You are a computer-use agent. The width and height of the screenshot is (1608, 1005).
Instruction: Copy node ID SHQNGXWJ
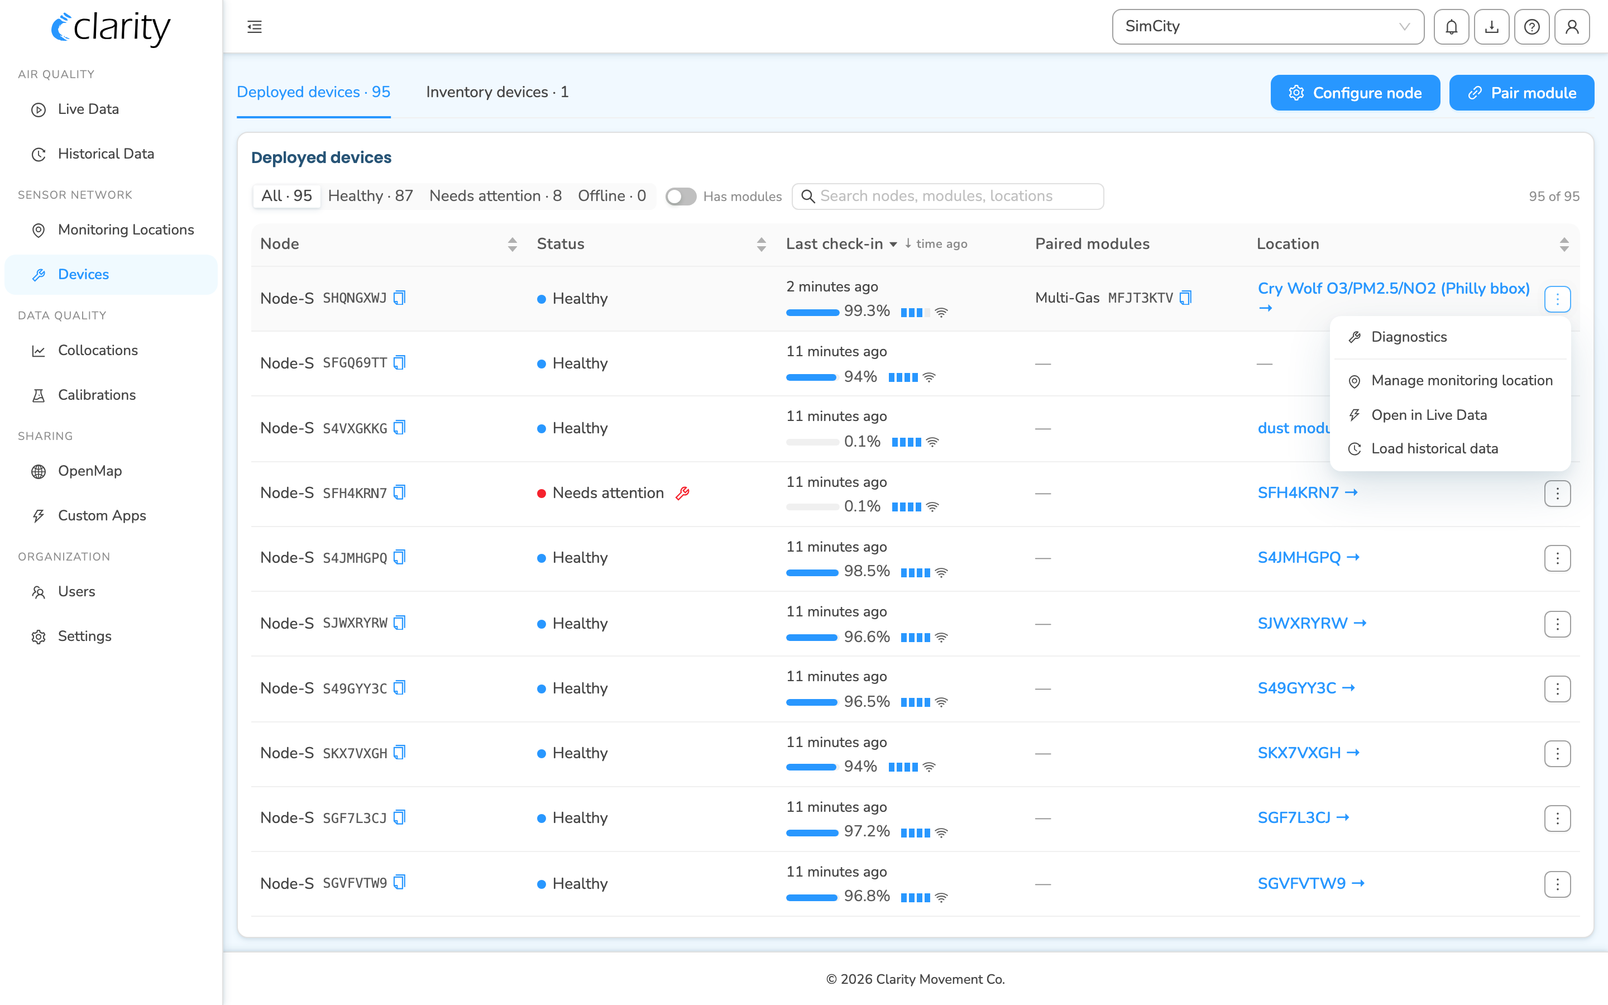[399, 298]
